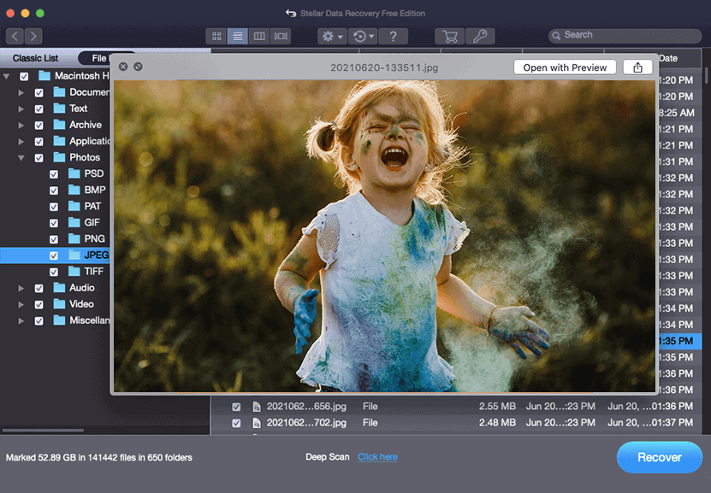
Task: Click the rescan/resume recovery icon
Action: pyautogui.click(x=362, y=36)
